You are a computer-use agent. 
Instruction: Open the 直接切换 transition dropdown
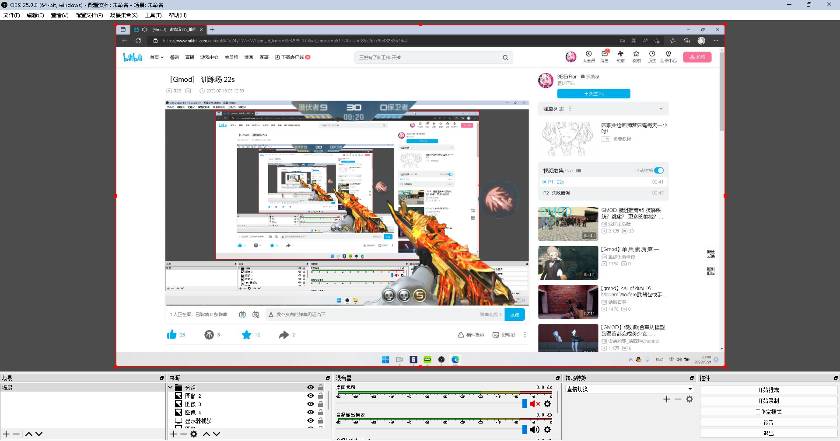coord(630,389)
